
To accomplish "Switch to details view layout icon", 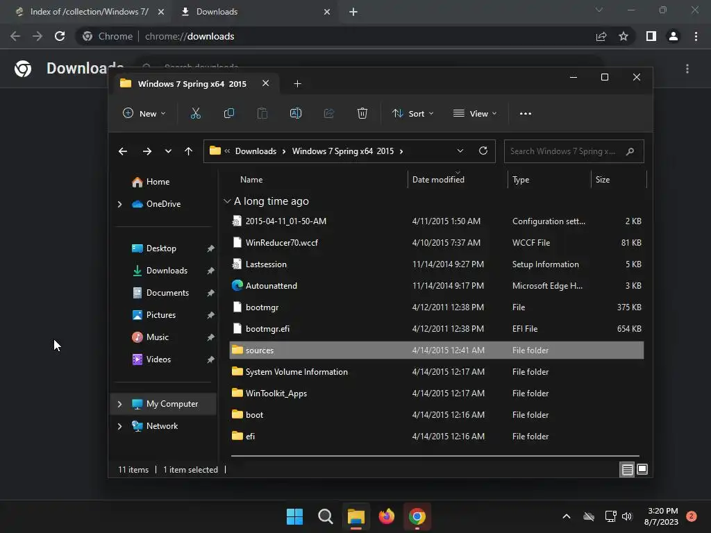I will tap(627, 470).
